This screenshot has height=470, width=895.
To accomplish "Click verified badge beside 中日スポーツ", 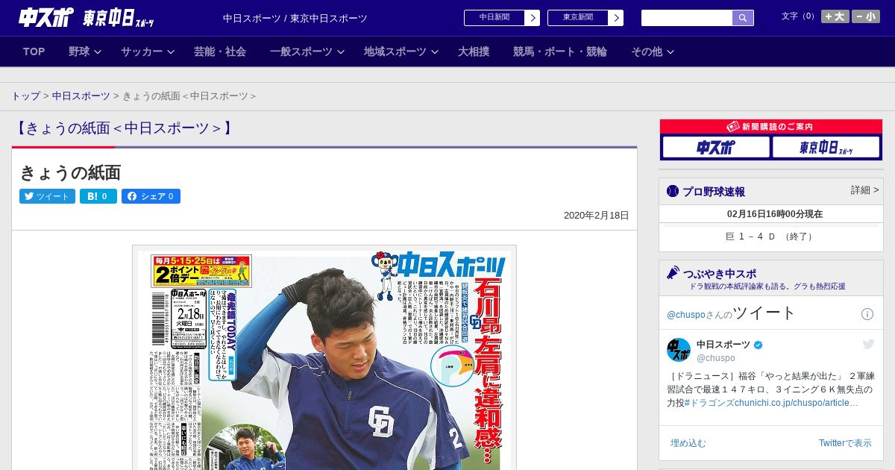I will pyautogui.click(x=759, y=345).
